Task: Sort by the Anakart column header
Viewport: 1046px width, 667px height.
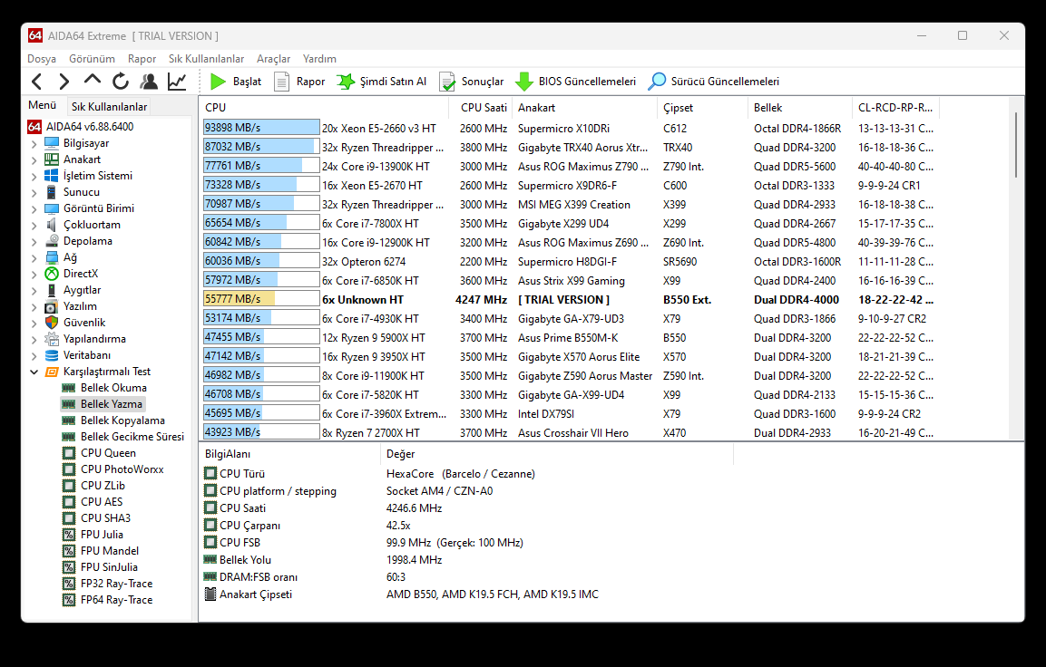Action: tap(584, 107)
